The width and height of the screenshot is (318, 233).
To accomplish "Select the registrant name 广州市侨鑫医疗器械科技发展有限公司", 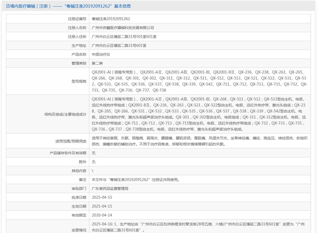I will pyautogui.click(x=123, y=28).
